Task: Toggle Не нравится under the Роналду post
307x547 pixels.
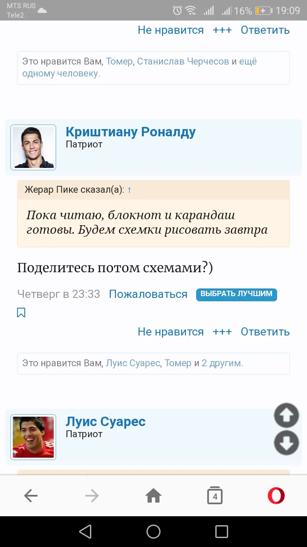Action: (x=171, y=332)
